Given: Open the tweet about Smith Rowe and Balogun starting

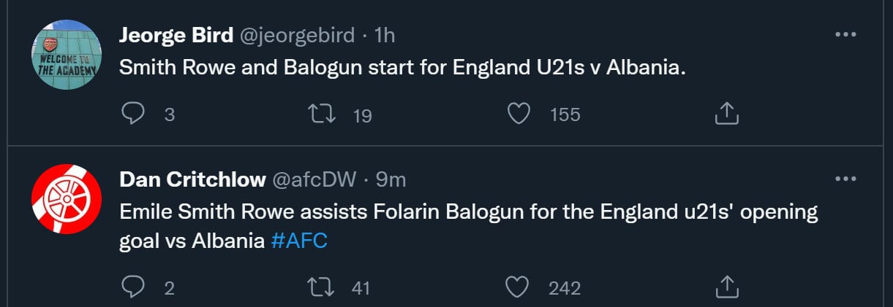Looking at the screenshot, I should coord(402,69).
